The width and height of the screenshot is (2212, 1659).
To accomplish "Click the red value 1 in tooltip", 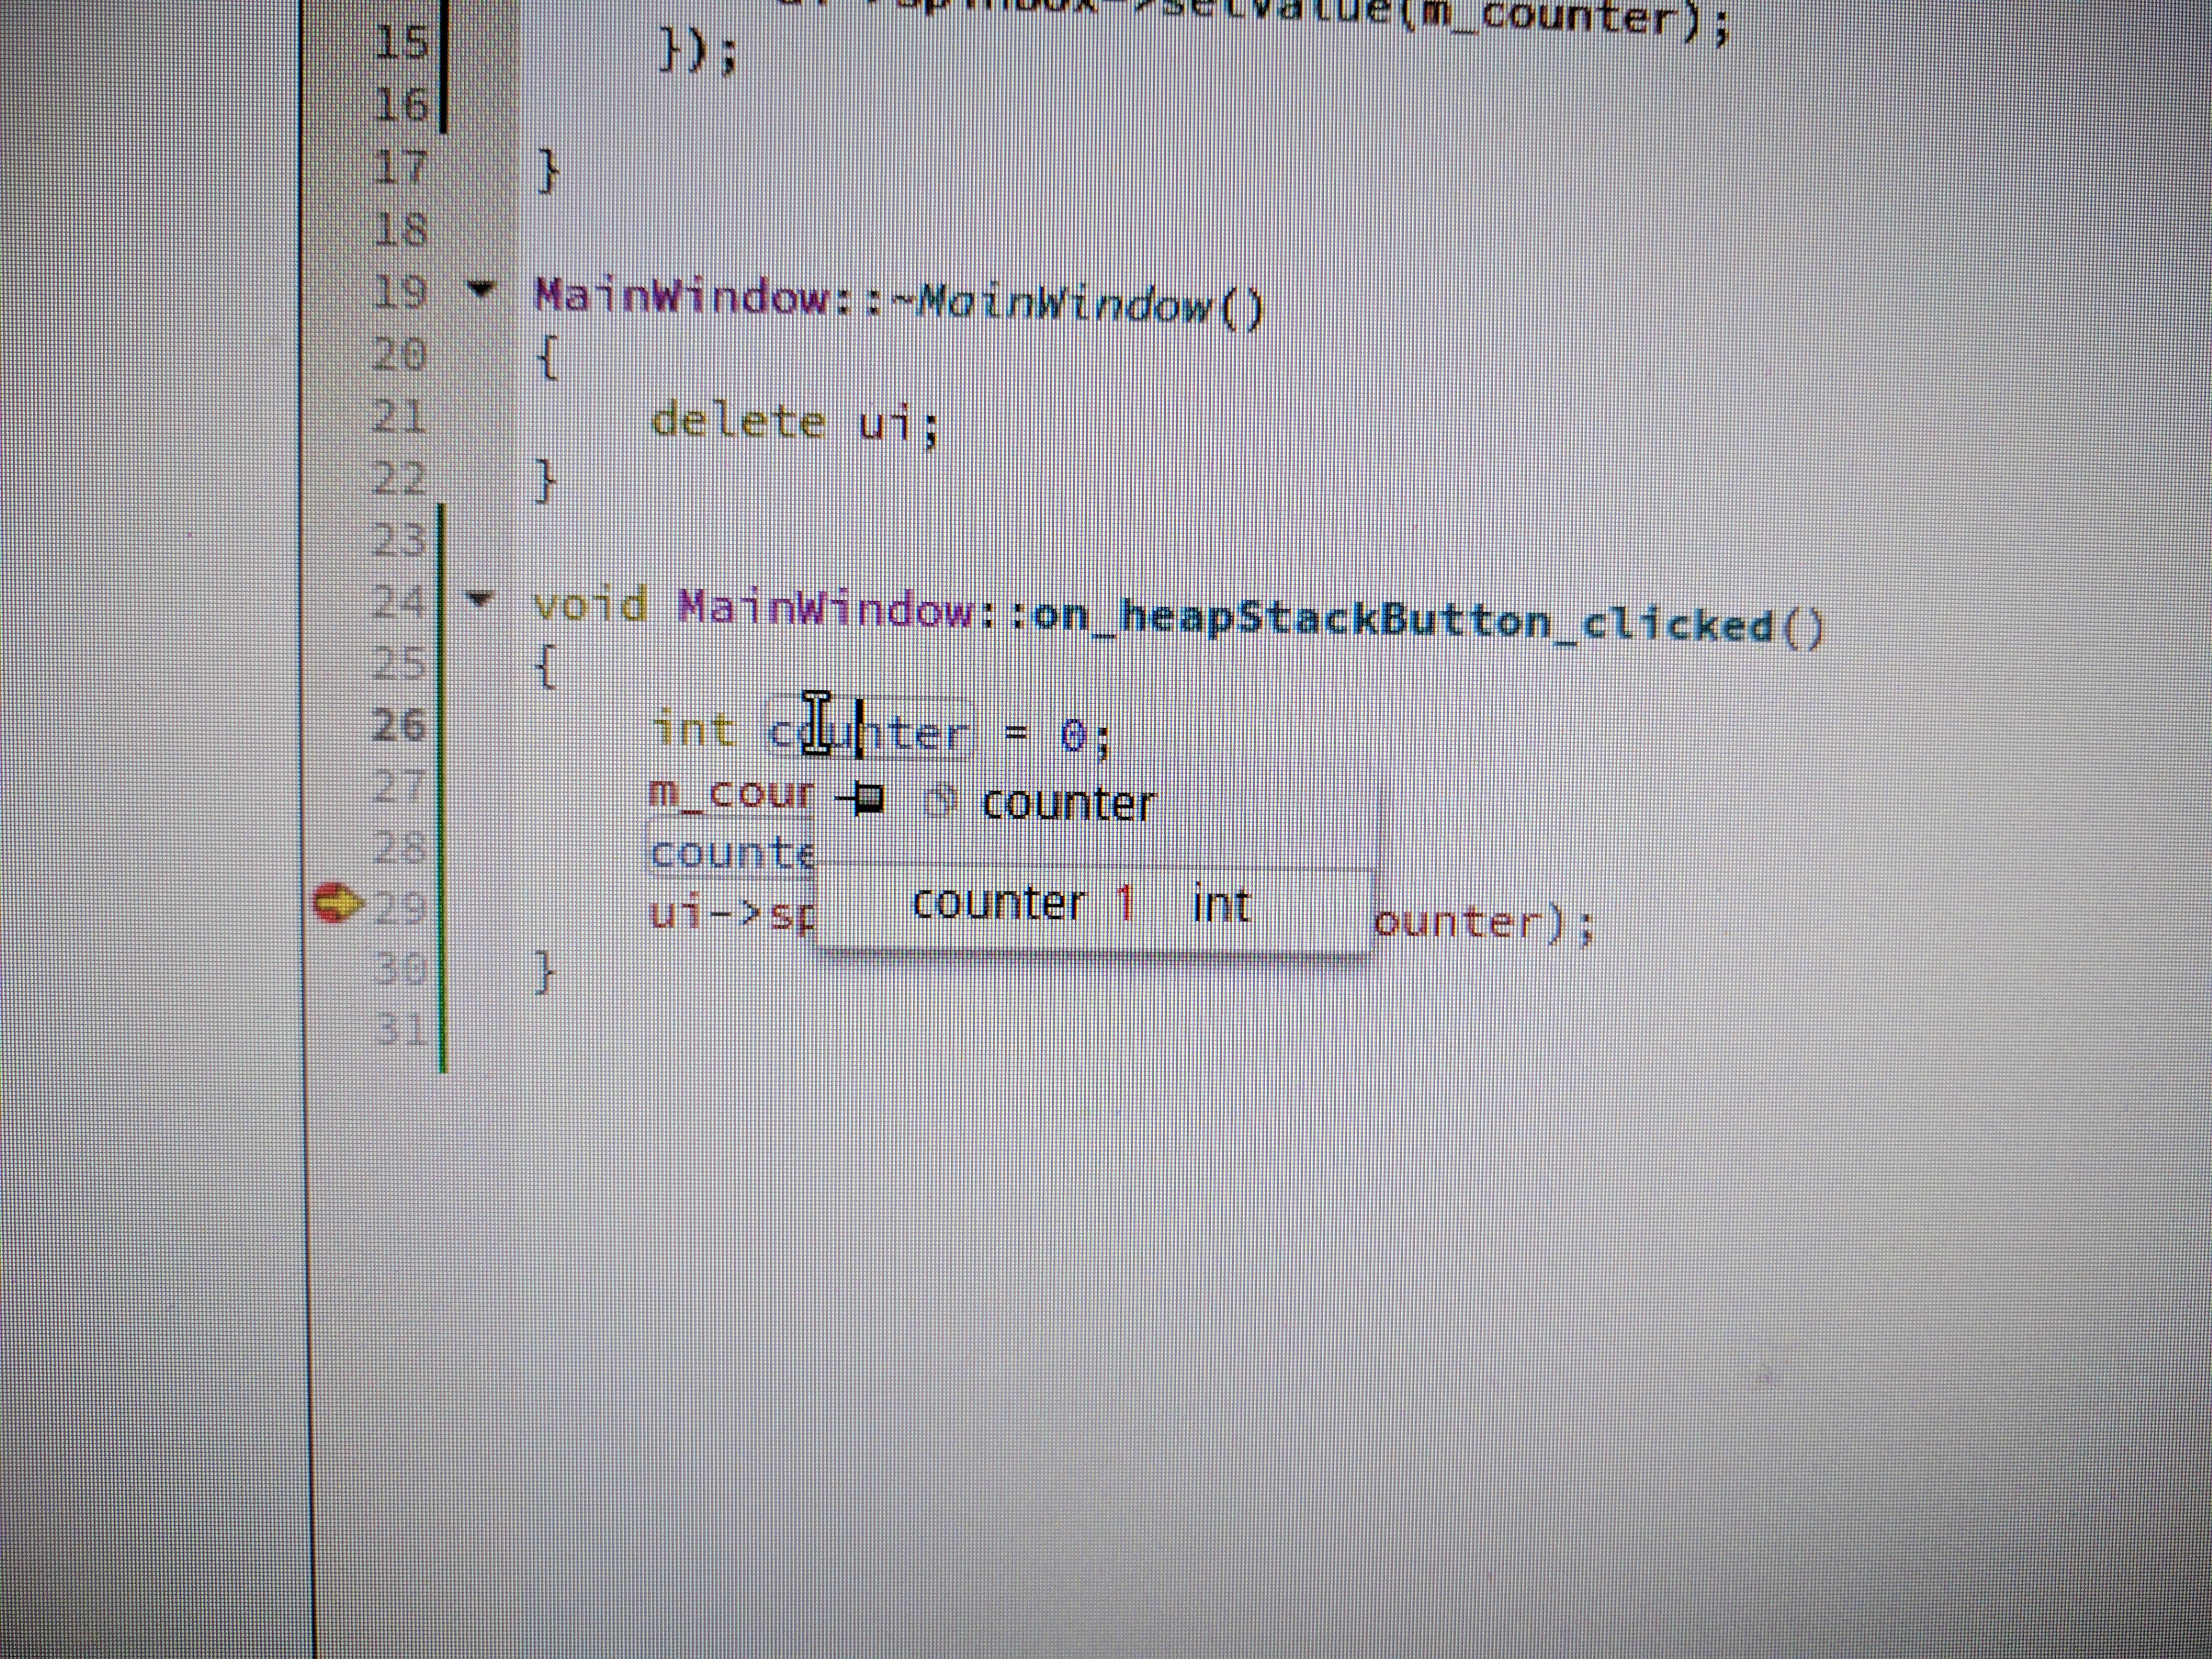I will (1124, 904).
